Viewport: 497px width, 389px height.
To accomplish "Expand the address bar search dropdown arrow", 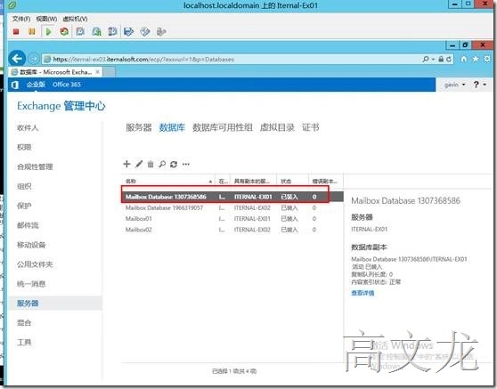I will click(433, 60).
